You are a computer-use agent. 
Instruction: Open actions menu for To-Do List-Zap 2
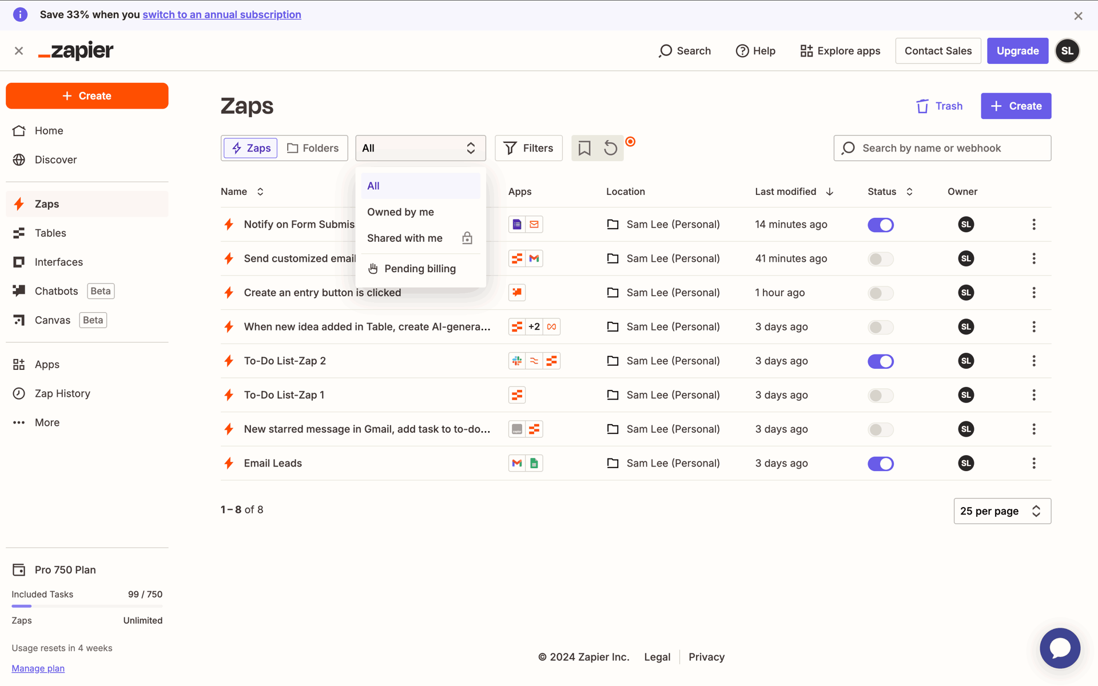pyautogui.click(x=1033, y=361)
